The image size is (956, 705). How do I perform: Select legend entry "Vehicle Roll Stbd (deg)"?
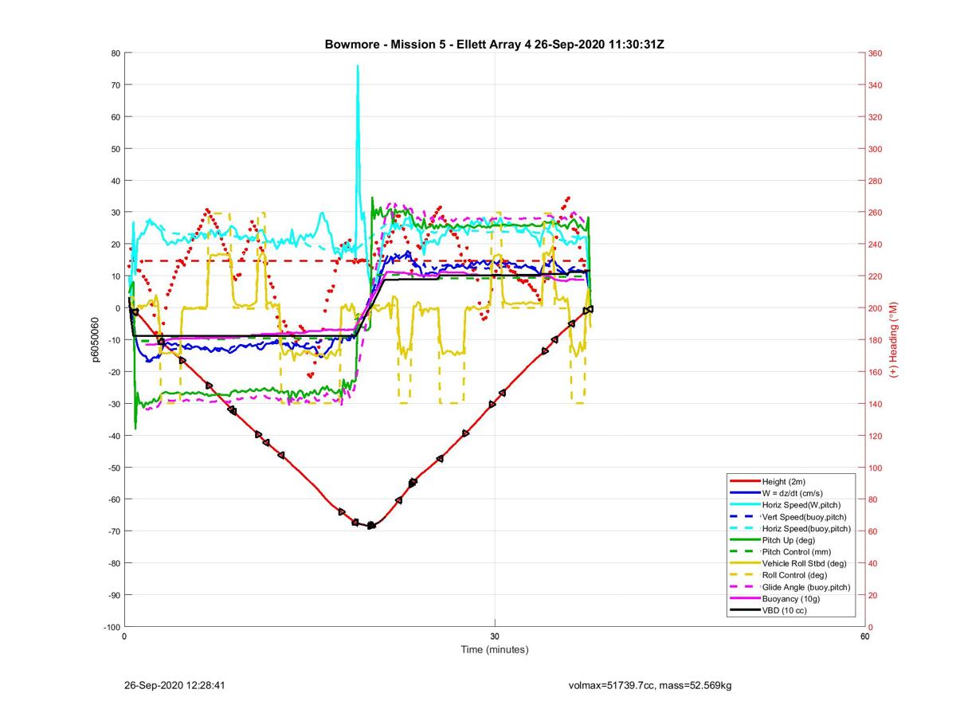pyautogui.click(x=805, y=563)
